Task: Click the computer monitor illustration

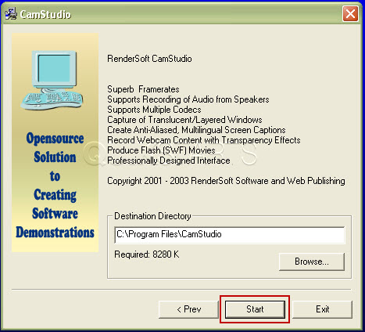Action: tap(55, 70)
